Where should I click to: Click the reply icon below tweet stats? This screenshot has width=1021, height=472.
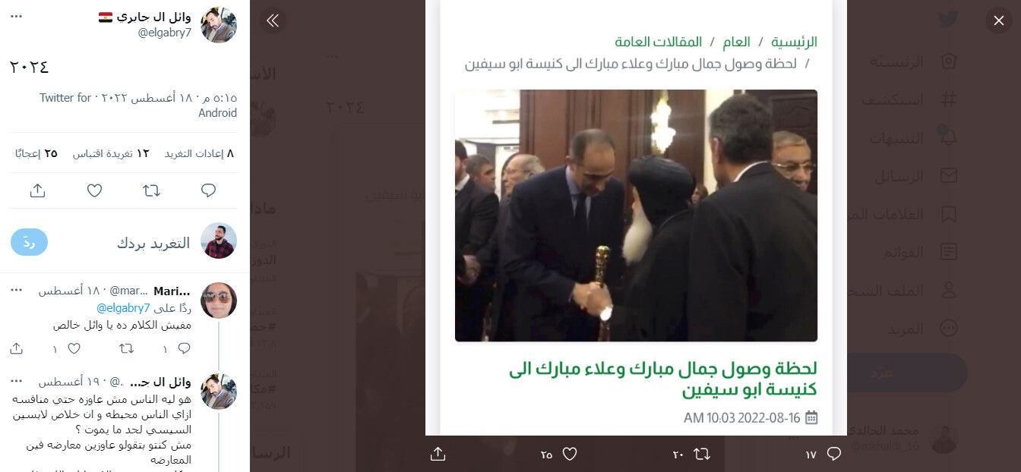point(209,190)
